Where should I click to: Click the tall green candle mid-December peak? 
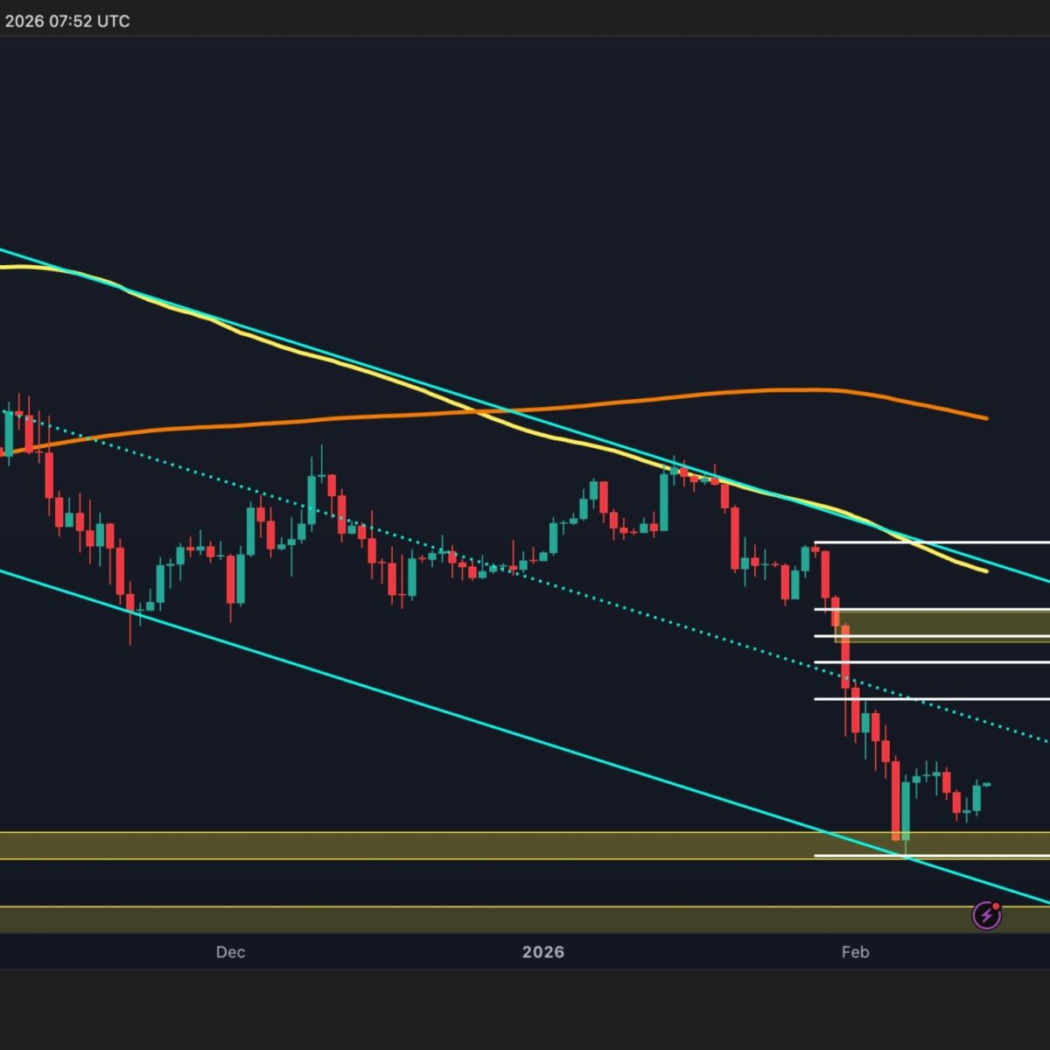[x=311, y=500]
